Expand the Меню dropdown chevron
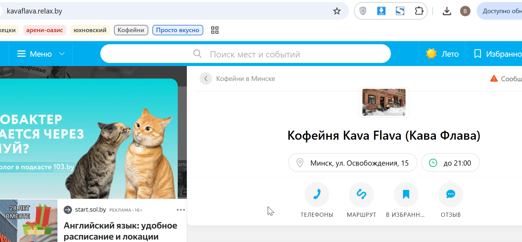 [x=62, y=54]
